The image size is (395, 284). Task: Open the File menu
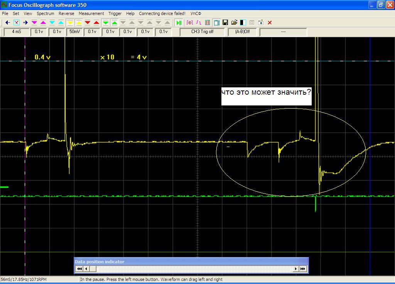coord(5,13)
